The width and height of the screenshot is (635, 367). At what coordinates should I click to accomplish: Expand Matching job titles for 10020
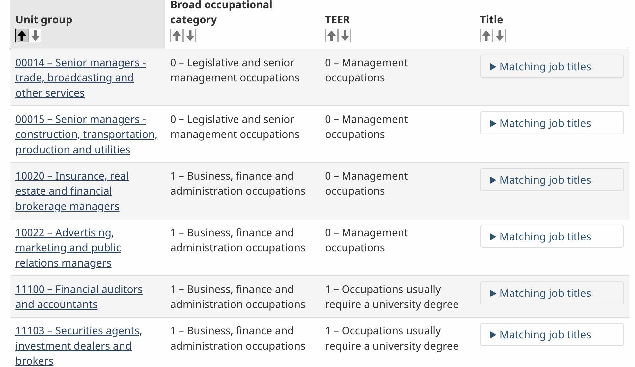click(552, 180)
